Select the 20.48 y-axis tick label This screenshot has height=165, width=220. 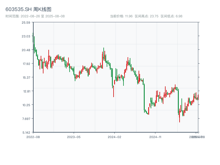pyautogui.click(x=26, y=50)
